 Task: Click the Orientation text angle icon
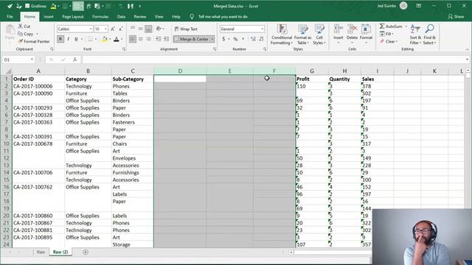(159, 29)
